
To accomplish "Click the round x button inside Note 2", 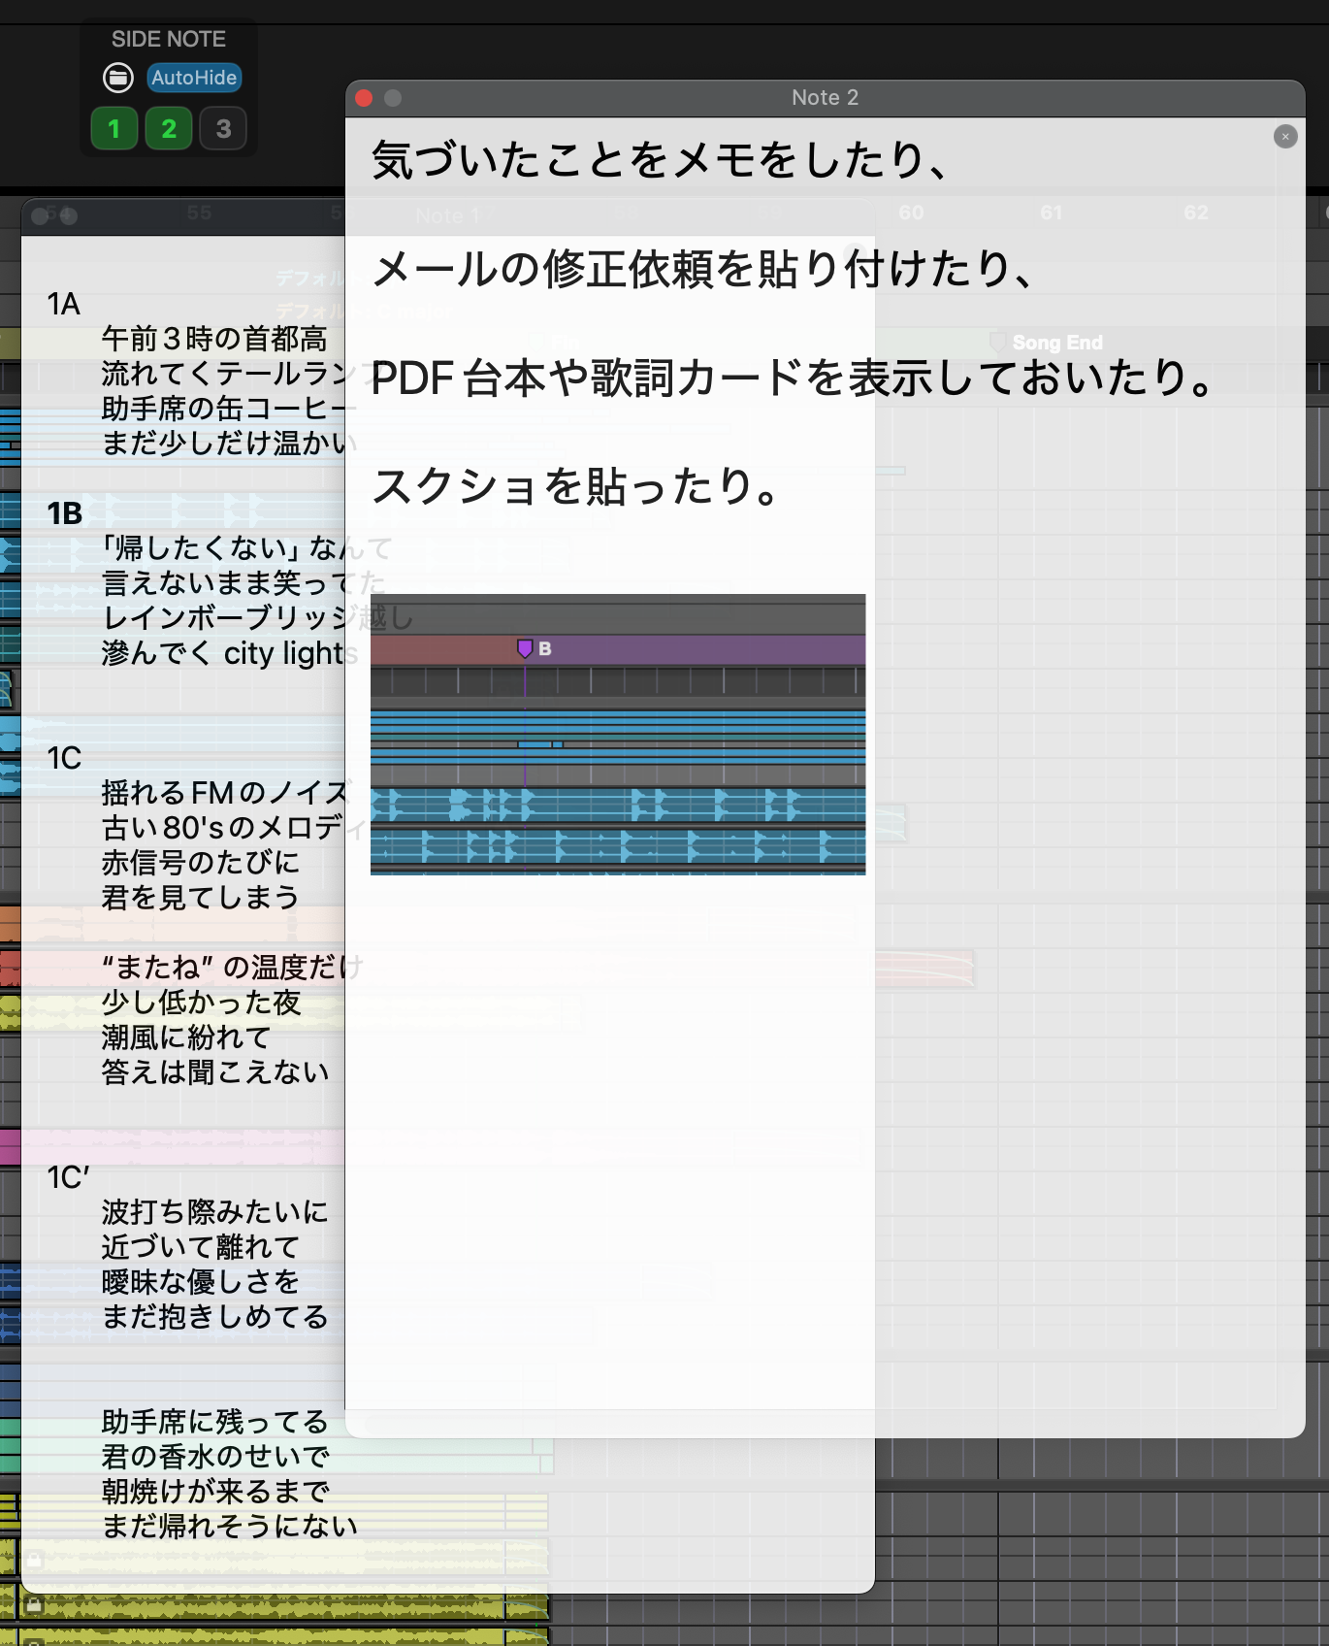I will tap(1285, 137).
